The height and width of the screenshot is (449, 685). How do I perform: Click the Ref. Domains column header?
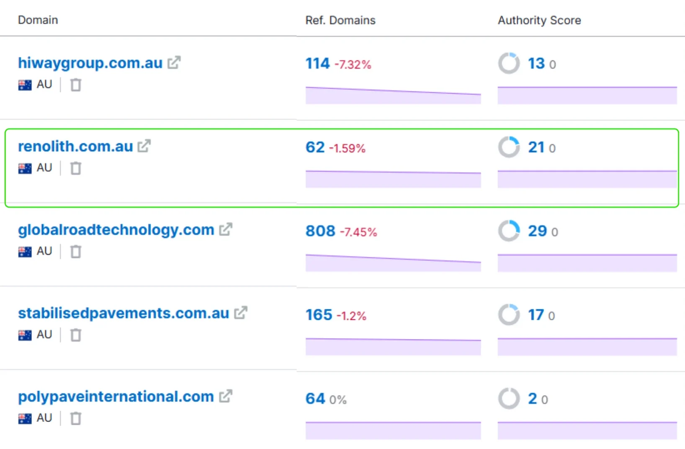[340, 20]
